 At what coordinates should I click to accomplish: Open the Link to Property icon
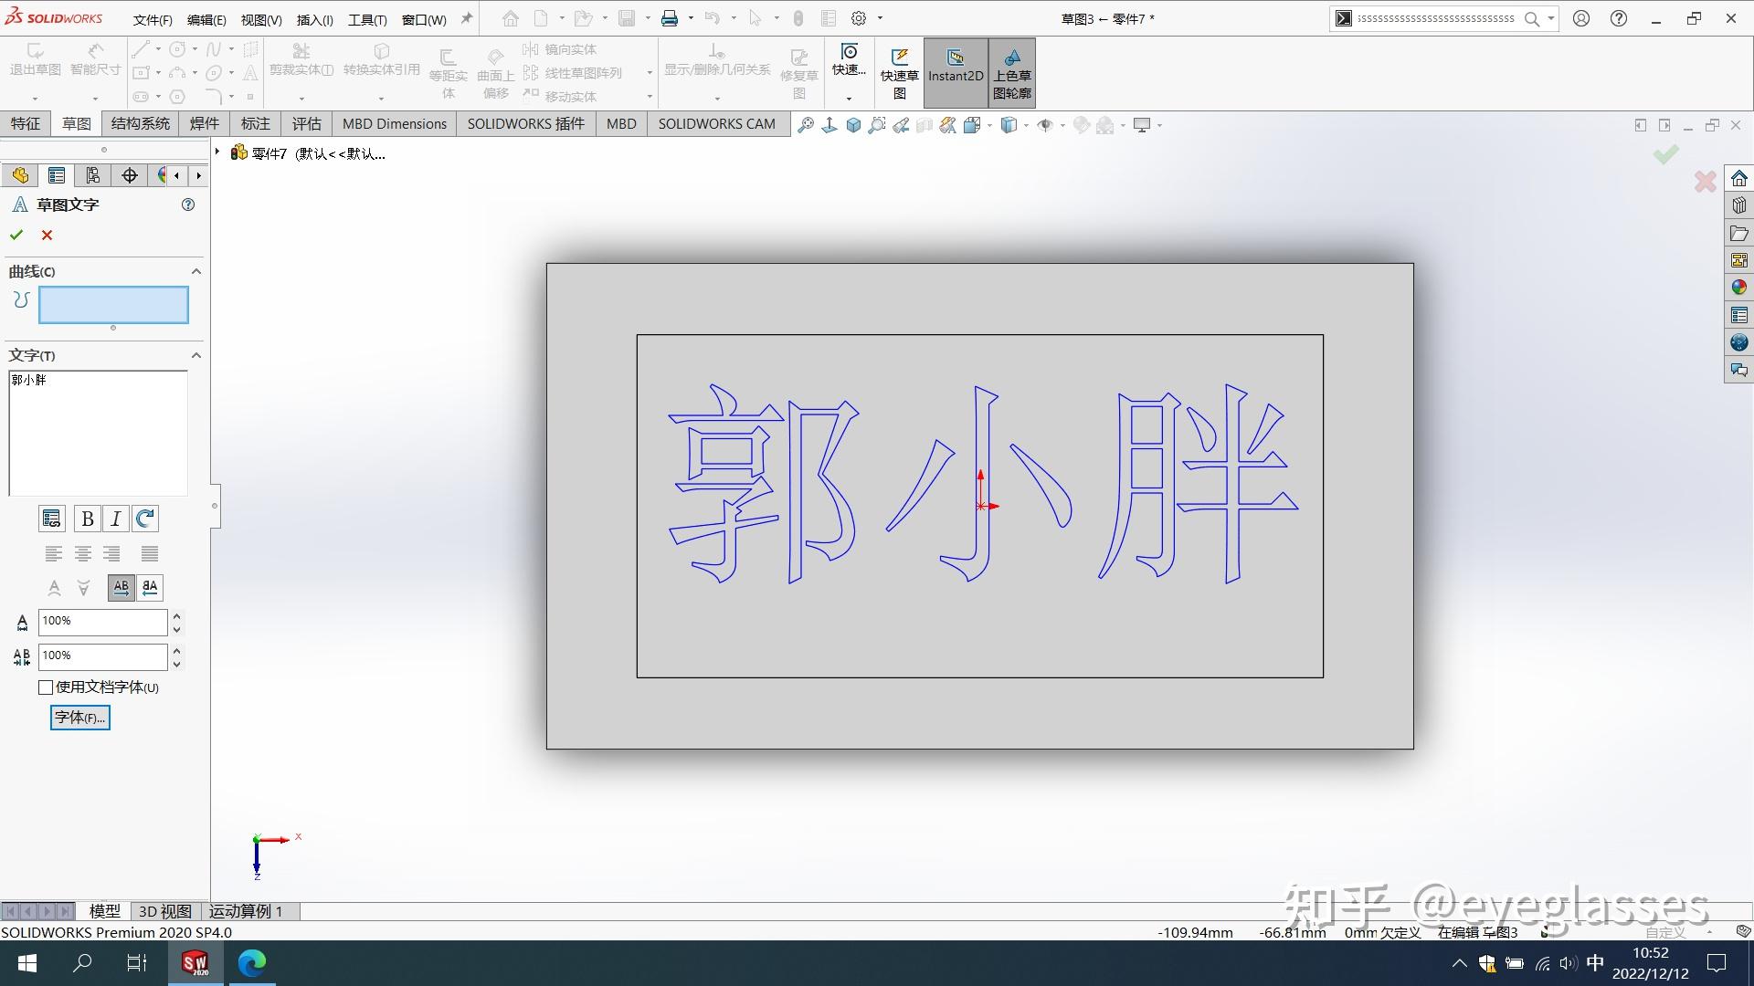52,519
